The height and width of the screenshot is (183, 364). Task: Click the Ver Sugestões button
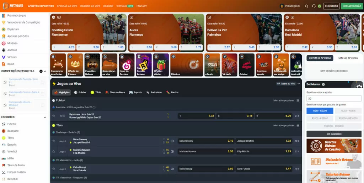pos(334,134)
